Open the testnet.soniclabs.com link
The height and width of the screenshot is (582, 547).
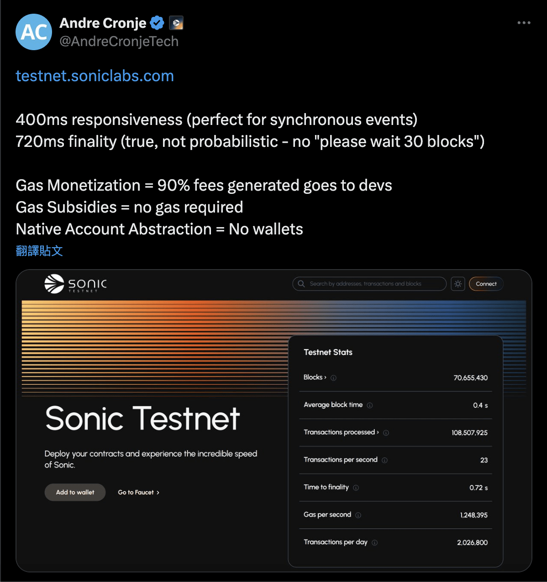[x=95, y=76]
